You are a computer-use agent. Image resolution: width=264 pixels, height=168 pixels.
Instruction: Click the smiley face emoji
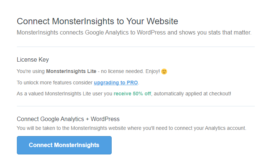click(x=164, y=71)
